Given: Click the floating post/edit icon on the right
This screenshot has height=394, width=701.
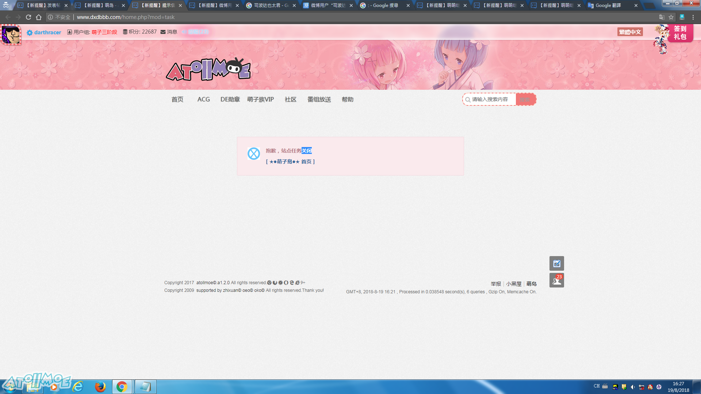Looking at the screenshot, I should click(x=557, y=263).
